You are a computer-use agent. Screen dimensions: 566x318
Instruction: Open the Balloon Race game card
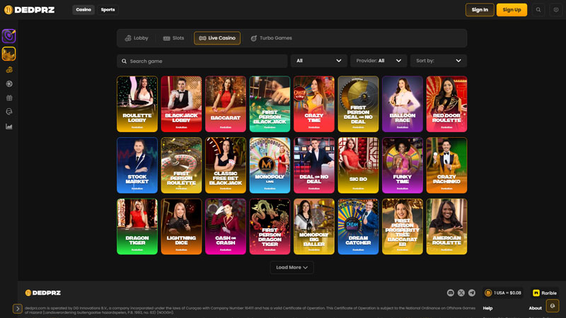click(403, 104)
